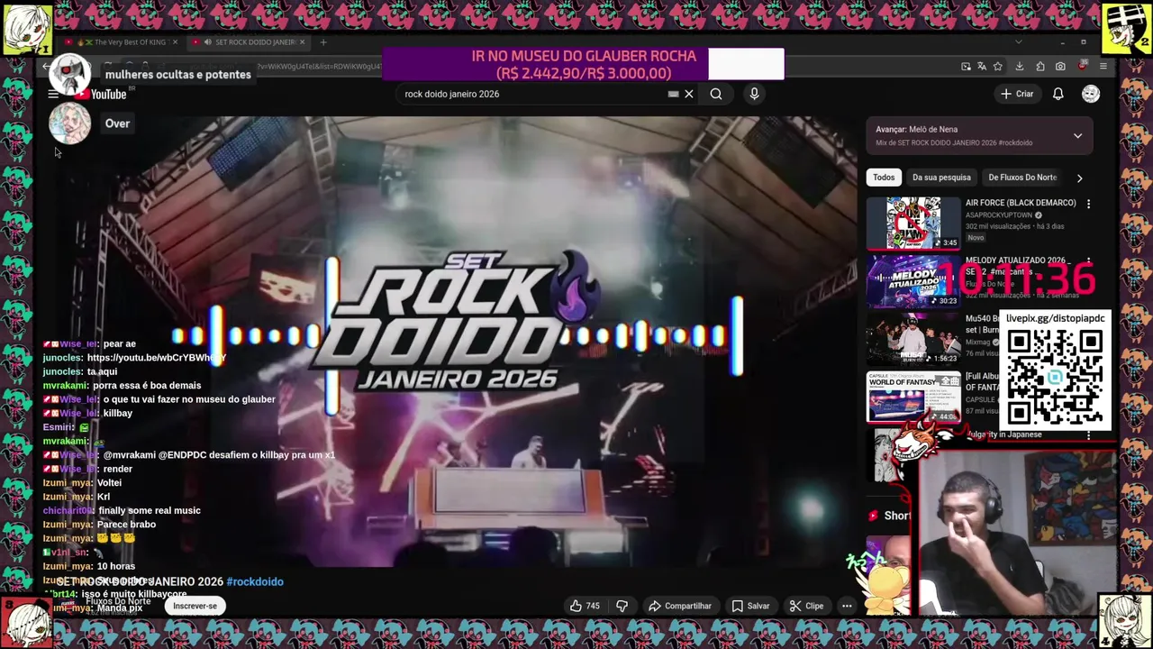Screen dimensions: 1153x649
Task: Share the video via Compartilhar
Action: (680, 606)
